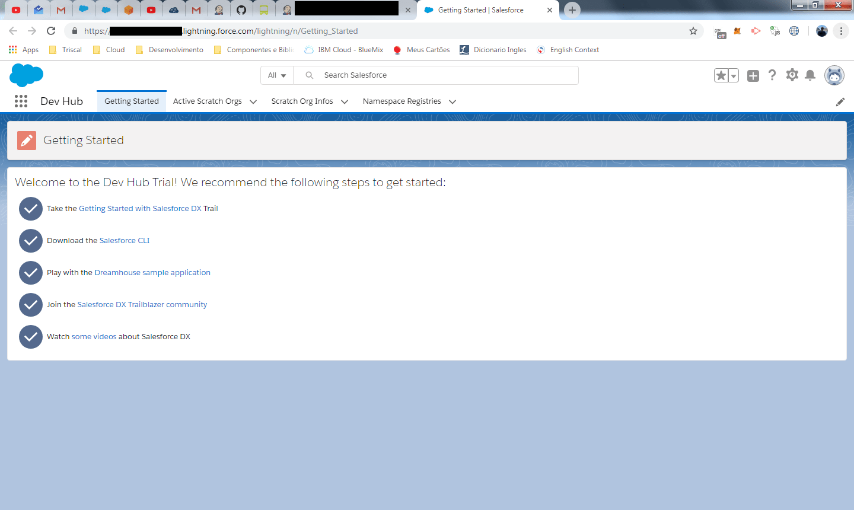Click checkmark beside Take the Getting Started trail
The image size is (854, 510).
click(x=31, y=209)
